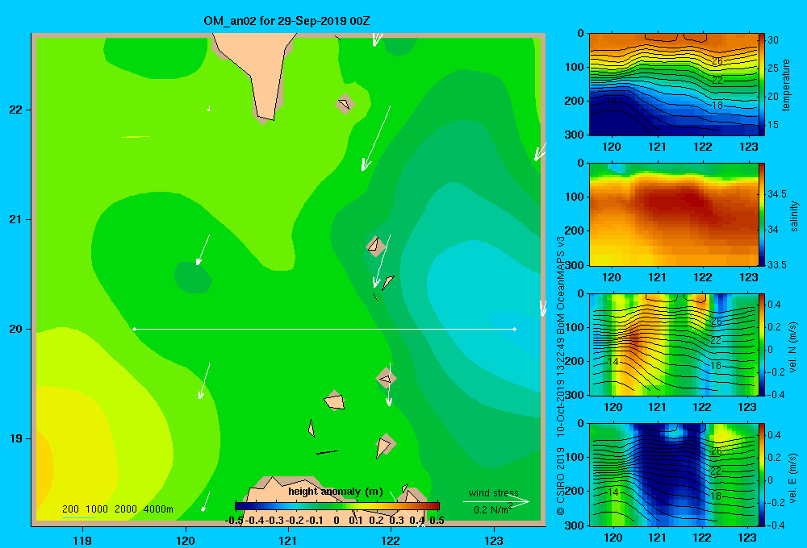Select the vertical 'salinity' axis label
Viewport: 807px width, 548px height.
tap(794, 216)
